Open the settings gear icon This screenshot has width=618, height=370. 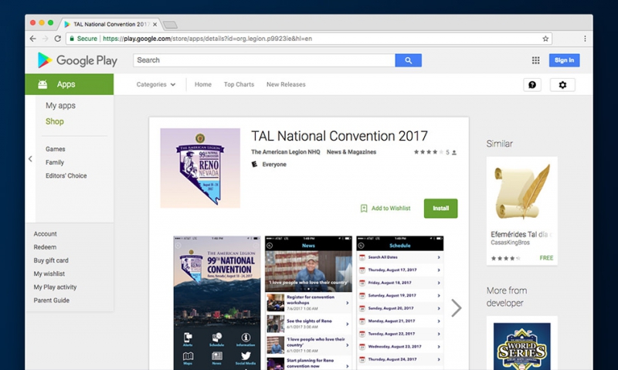(x=562, y=85)
